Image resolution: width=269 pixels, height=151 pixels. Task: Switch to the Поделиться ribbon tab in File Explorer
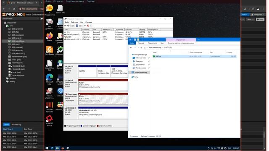(152, 43)
